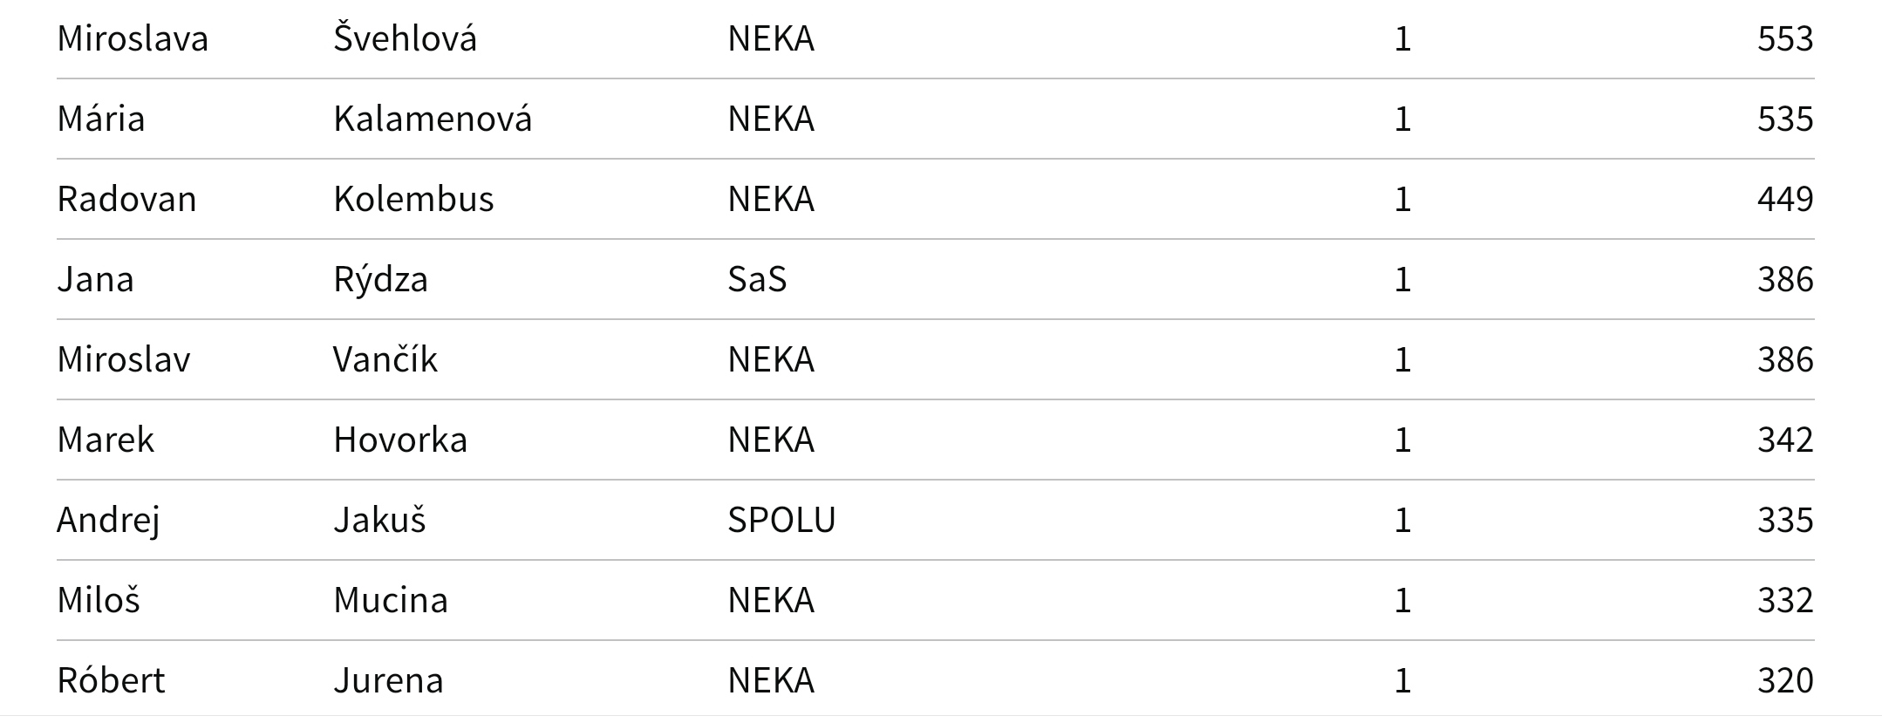
Task: Click the surname Mucina
Action: [x=391, y=601]
